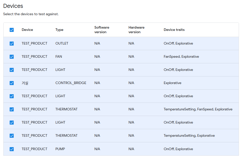This screenshot has height=158, width=242.
Task: Click the Hardware version column header
Action: pyautogui.click(x=136, y=30)
